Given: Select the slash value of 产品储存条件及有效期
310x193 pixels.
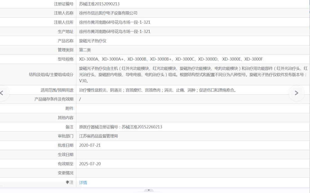Looking at the screenshot, I should [x=80, y=99].
